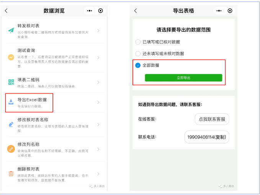Click the blue pencil icon for 修改核对表名称
Screen dimensions: 260x195
11,125
